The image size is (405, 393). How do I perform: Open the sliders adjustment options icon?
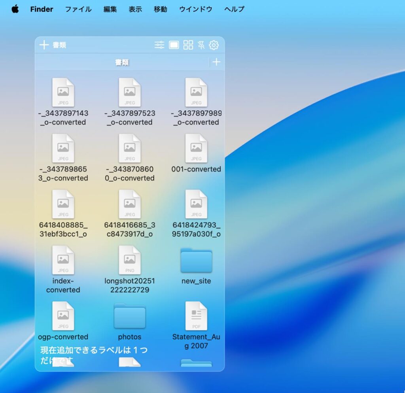coord(159,45)
